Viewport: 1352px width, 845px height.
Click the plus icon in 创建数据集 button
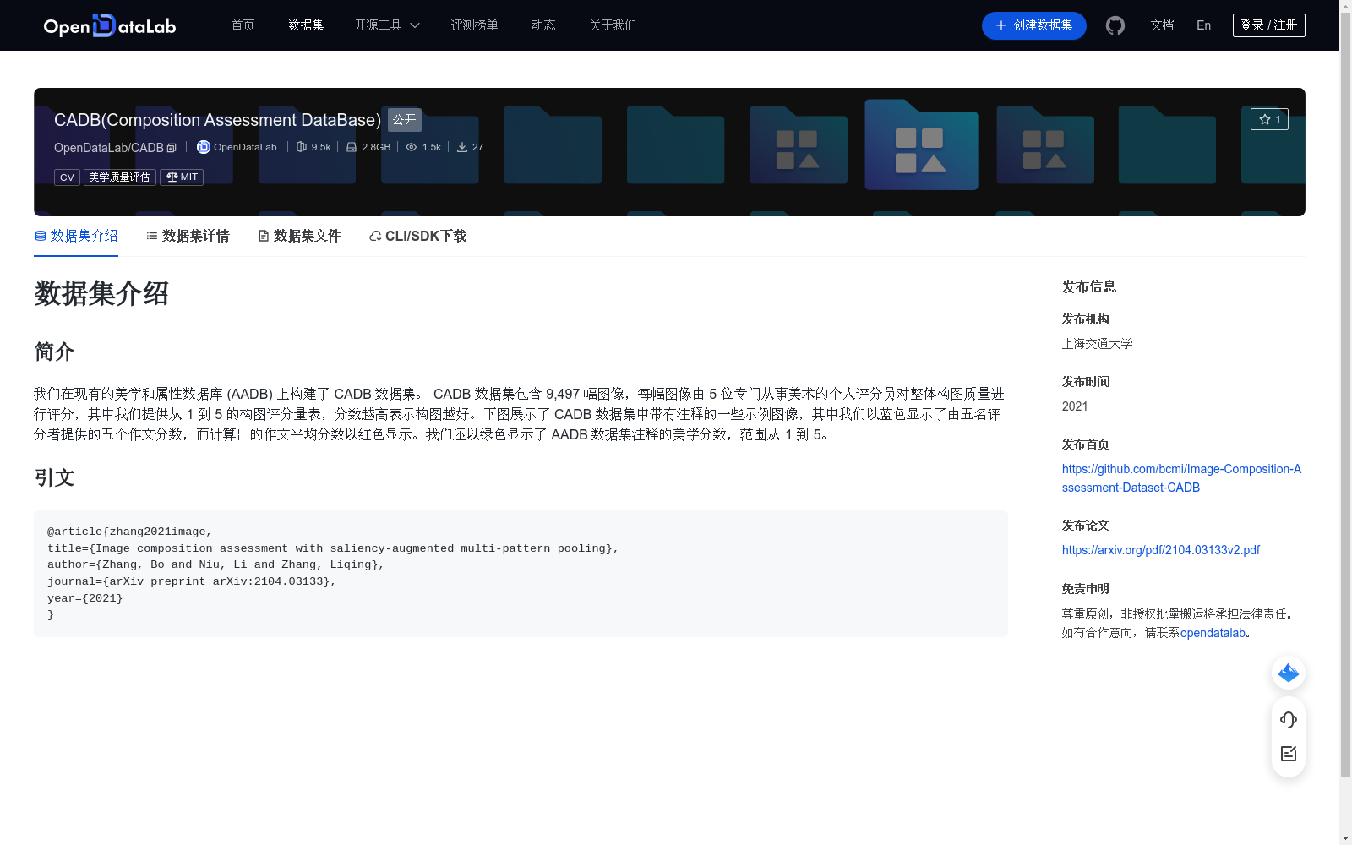point(1001,25)
